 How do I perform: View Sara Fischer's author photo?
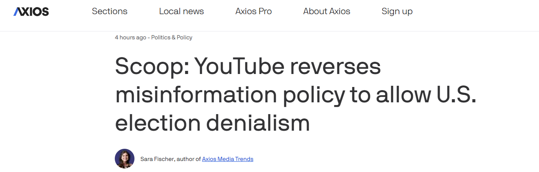click(125, 159)
